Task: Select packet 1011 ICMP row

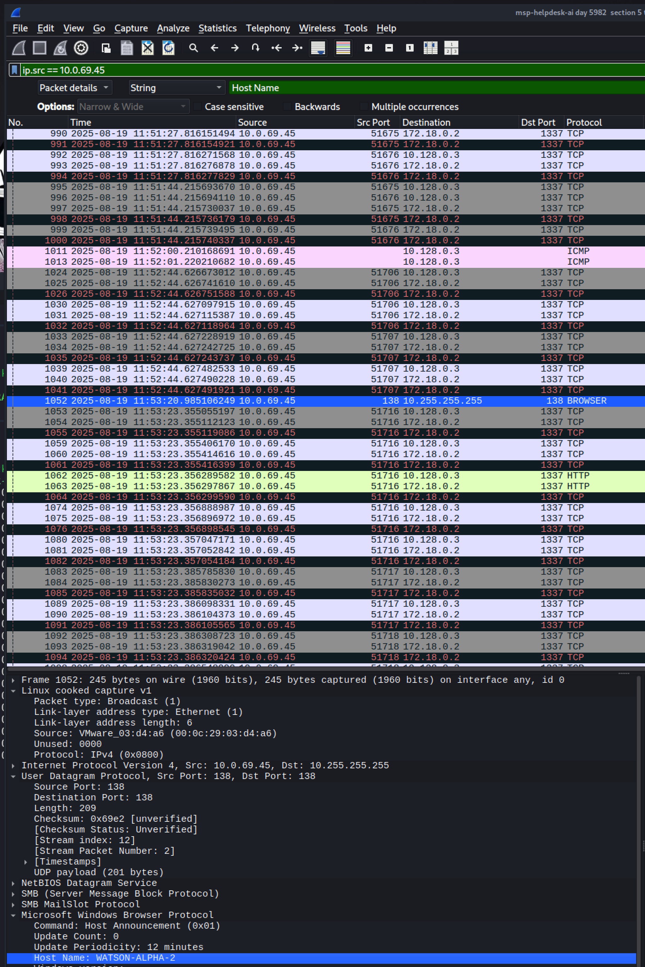Action: point(326,251)
